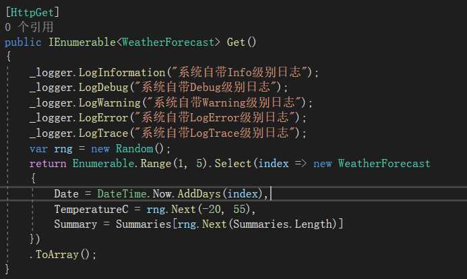Click the HttpGet attribute text
Screen dimensions: 467x279
[x=32, y=13]
